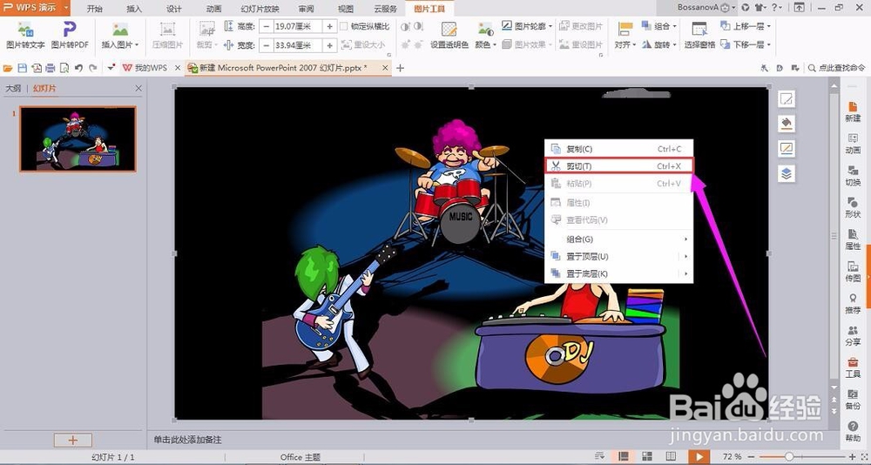Image resolution: width=871 pixels, height=465 pixels.
Task: Toggle notes button in status bar
Action: click(600, 456)
